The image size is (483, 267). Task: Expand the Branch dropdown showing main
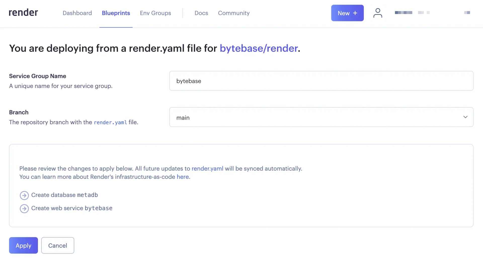321,117
